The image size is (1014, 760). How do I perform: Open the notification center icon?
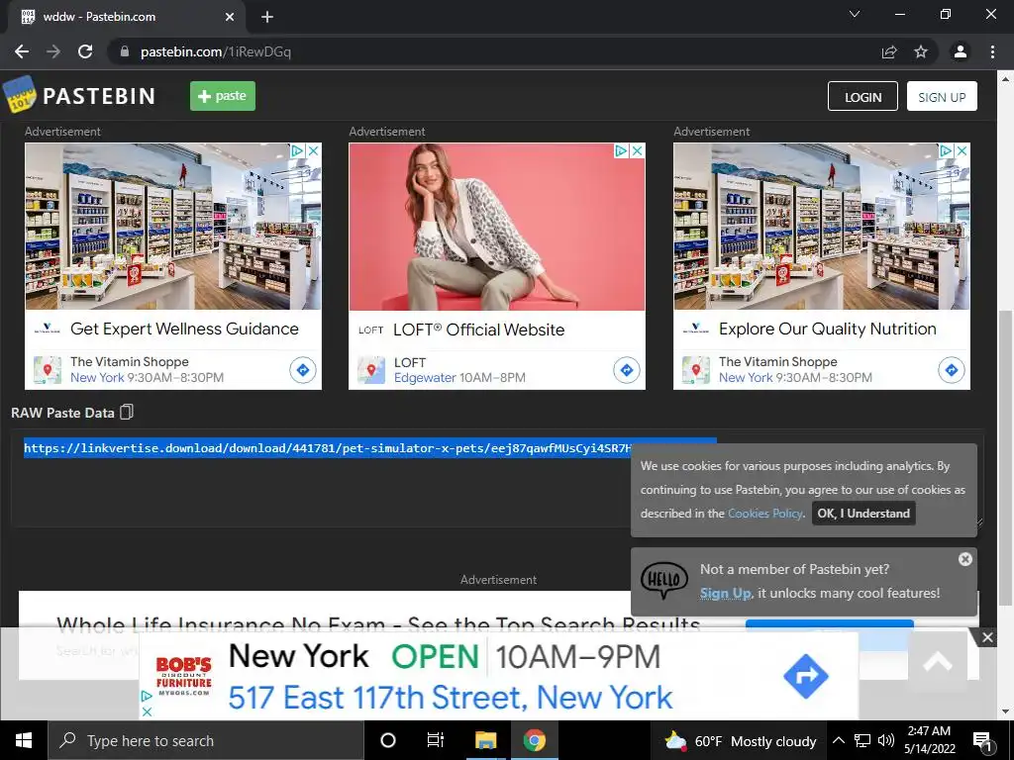982,741
